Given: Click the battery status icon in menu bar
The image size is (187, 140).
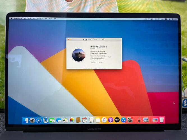Looking at the screenshot, I should (152, 19).
